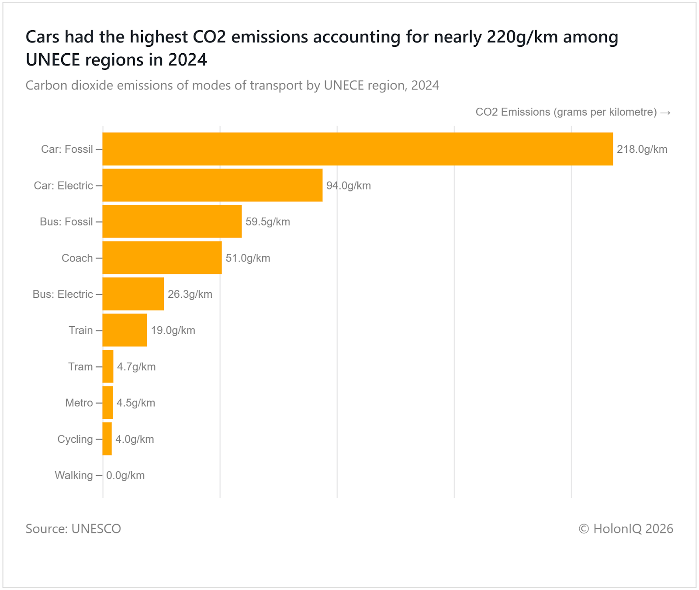This screenshot has height=590, width=699.
Task: Select the Cycling axis label
Action: (x=75, y=439)
